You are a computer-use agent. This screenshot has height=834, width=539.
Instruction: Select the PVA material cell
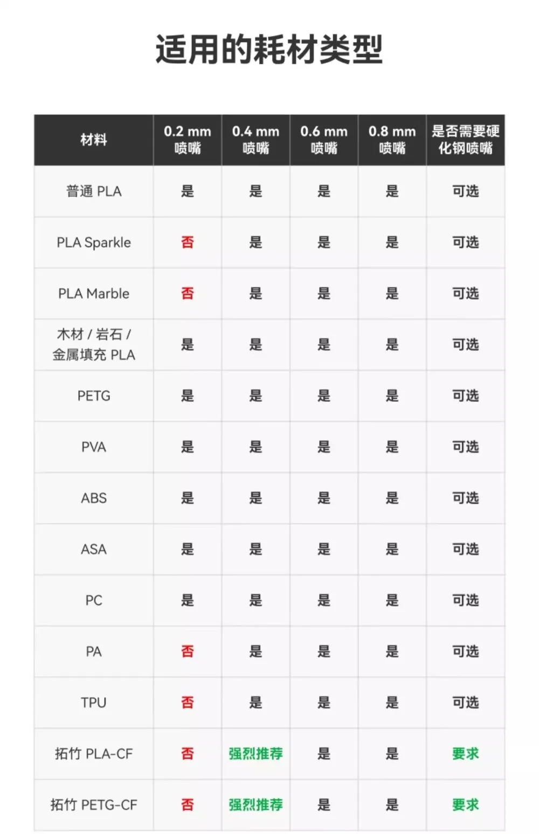point(94,447)
